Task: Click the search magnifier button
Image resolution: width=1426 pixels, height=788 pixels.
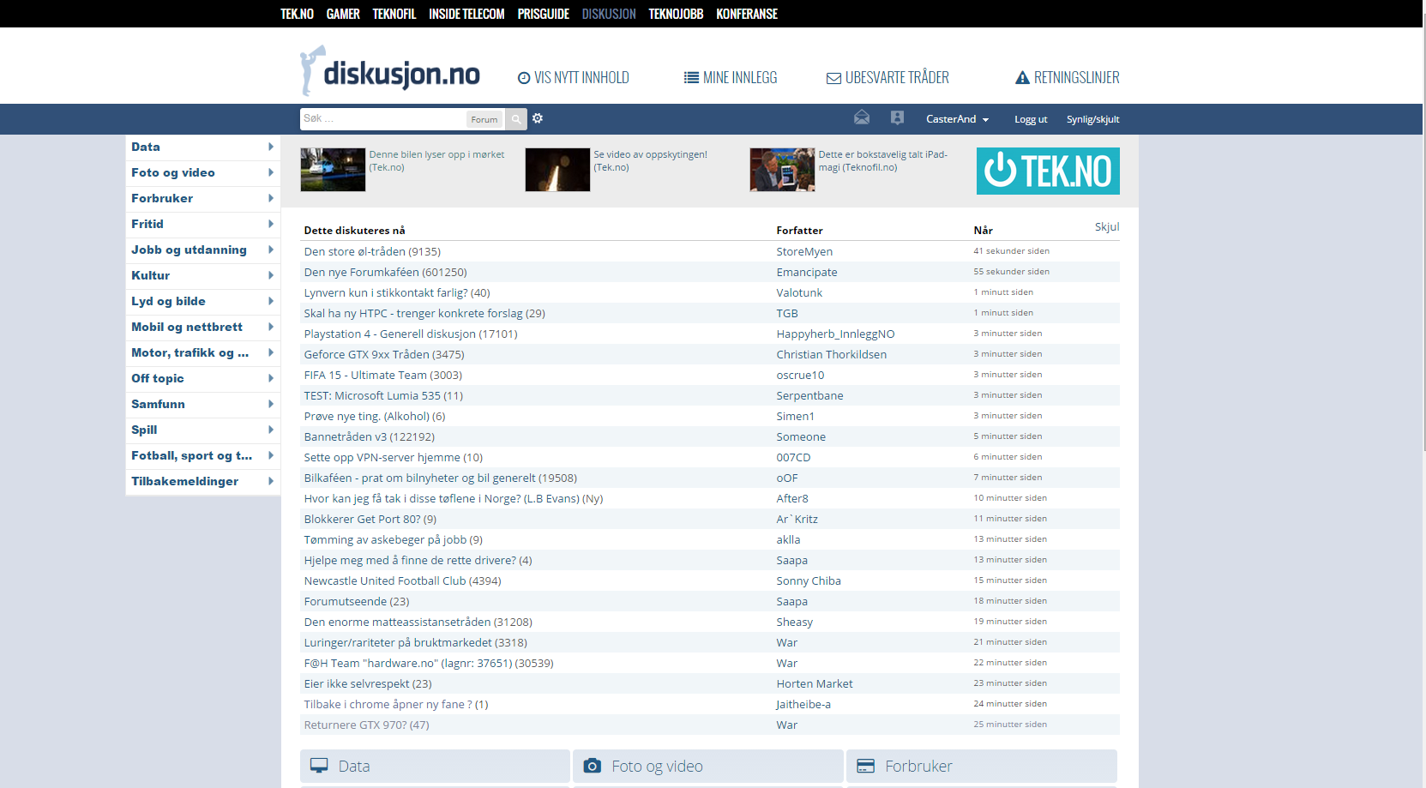Action: pos(516,119)
